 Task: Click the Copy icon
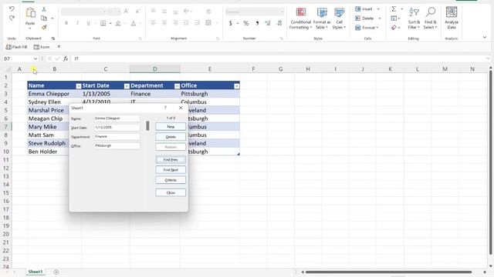[x=44, y=18]
